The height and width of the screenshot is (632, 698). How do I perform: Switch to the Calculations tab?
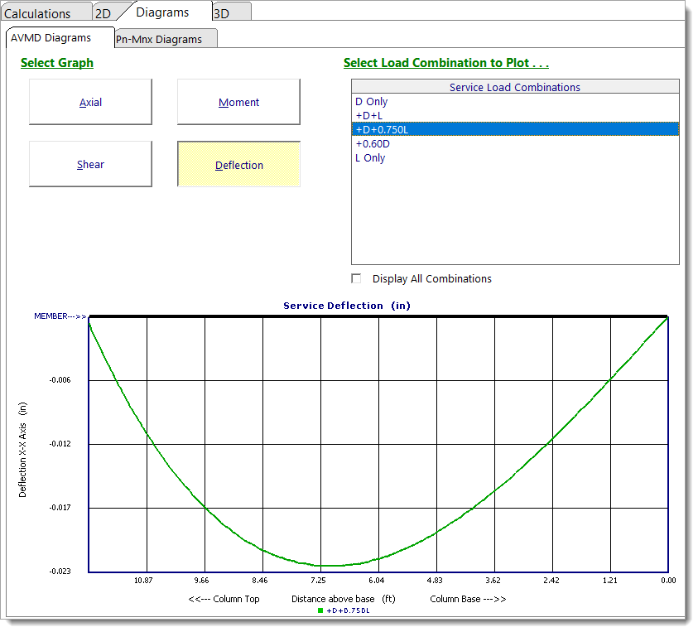point(38,13)
